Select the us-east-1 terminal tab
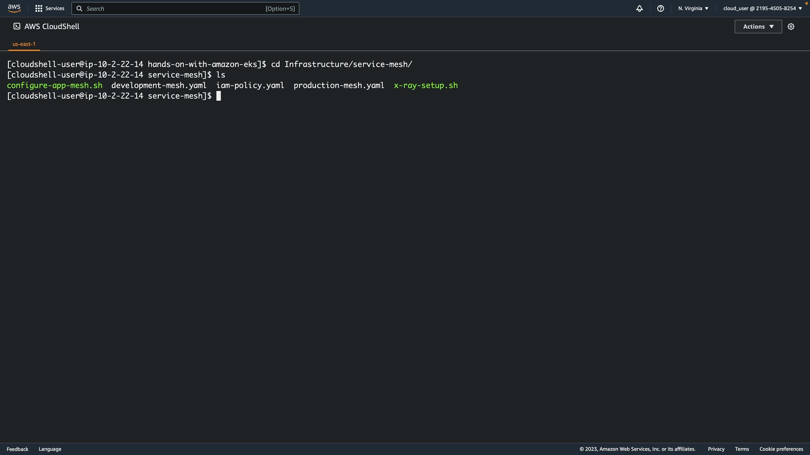The image size is (810, 455). (24, 44)
